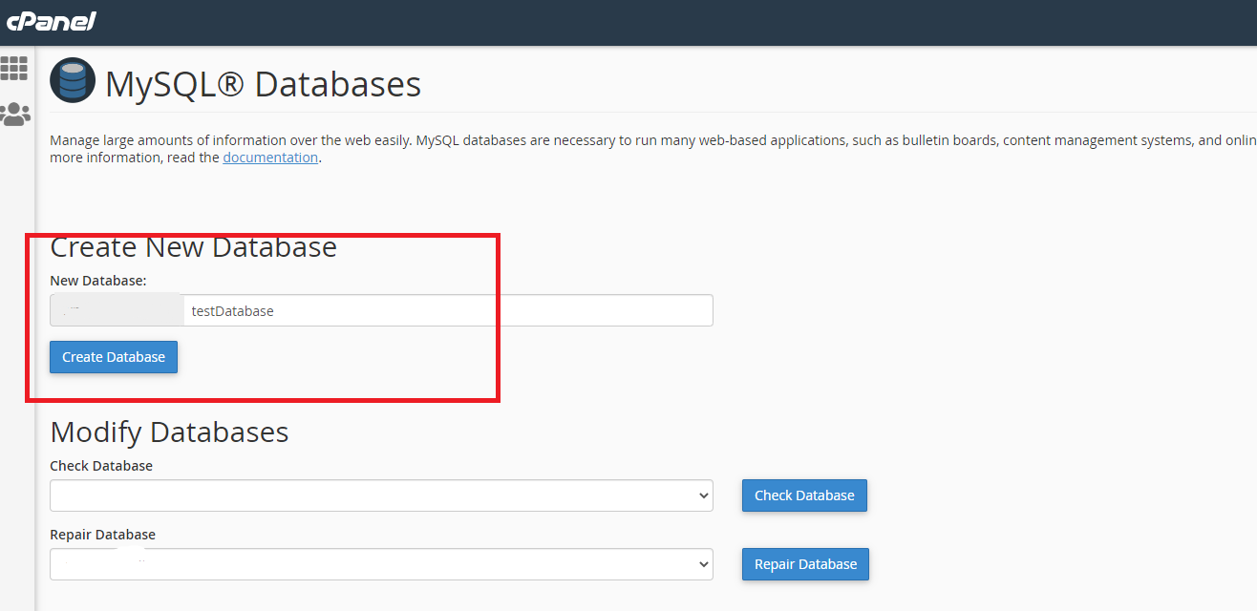Image resolution: width=1257 pixels, height=611 pixels.
Task: Click the cPanel logo
Action: [52, 21]
